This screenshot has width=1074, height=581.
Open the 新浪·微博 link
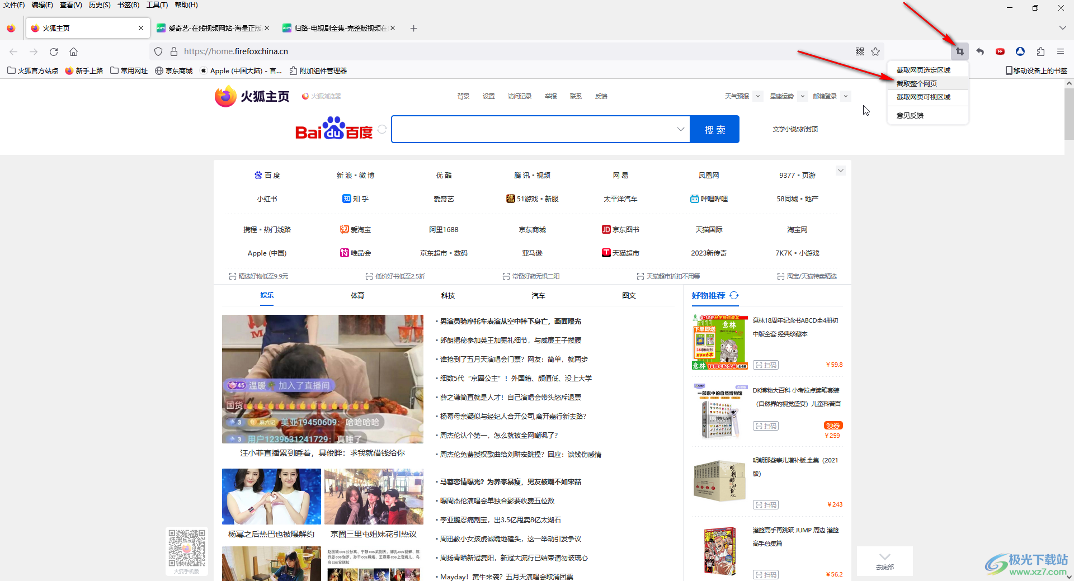(355, 175)
